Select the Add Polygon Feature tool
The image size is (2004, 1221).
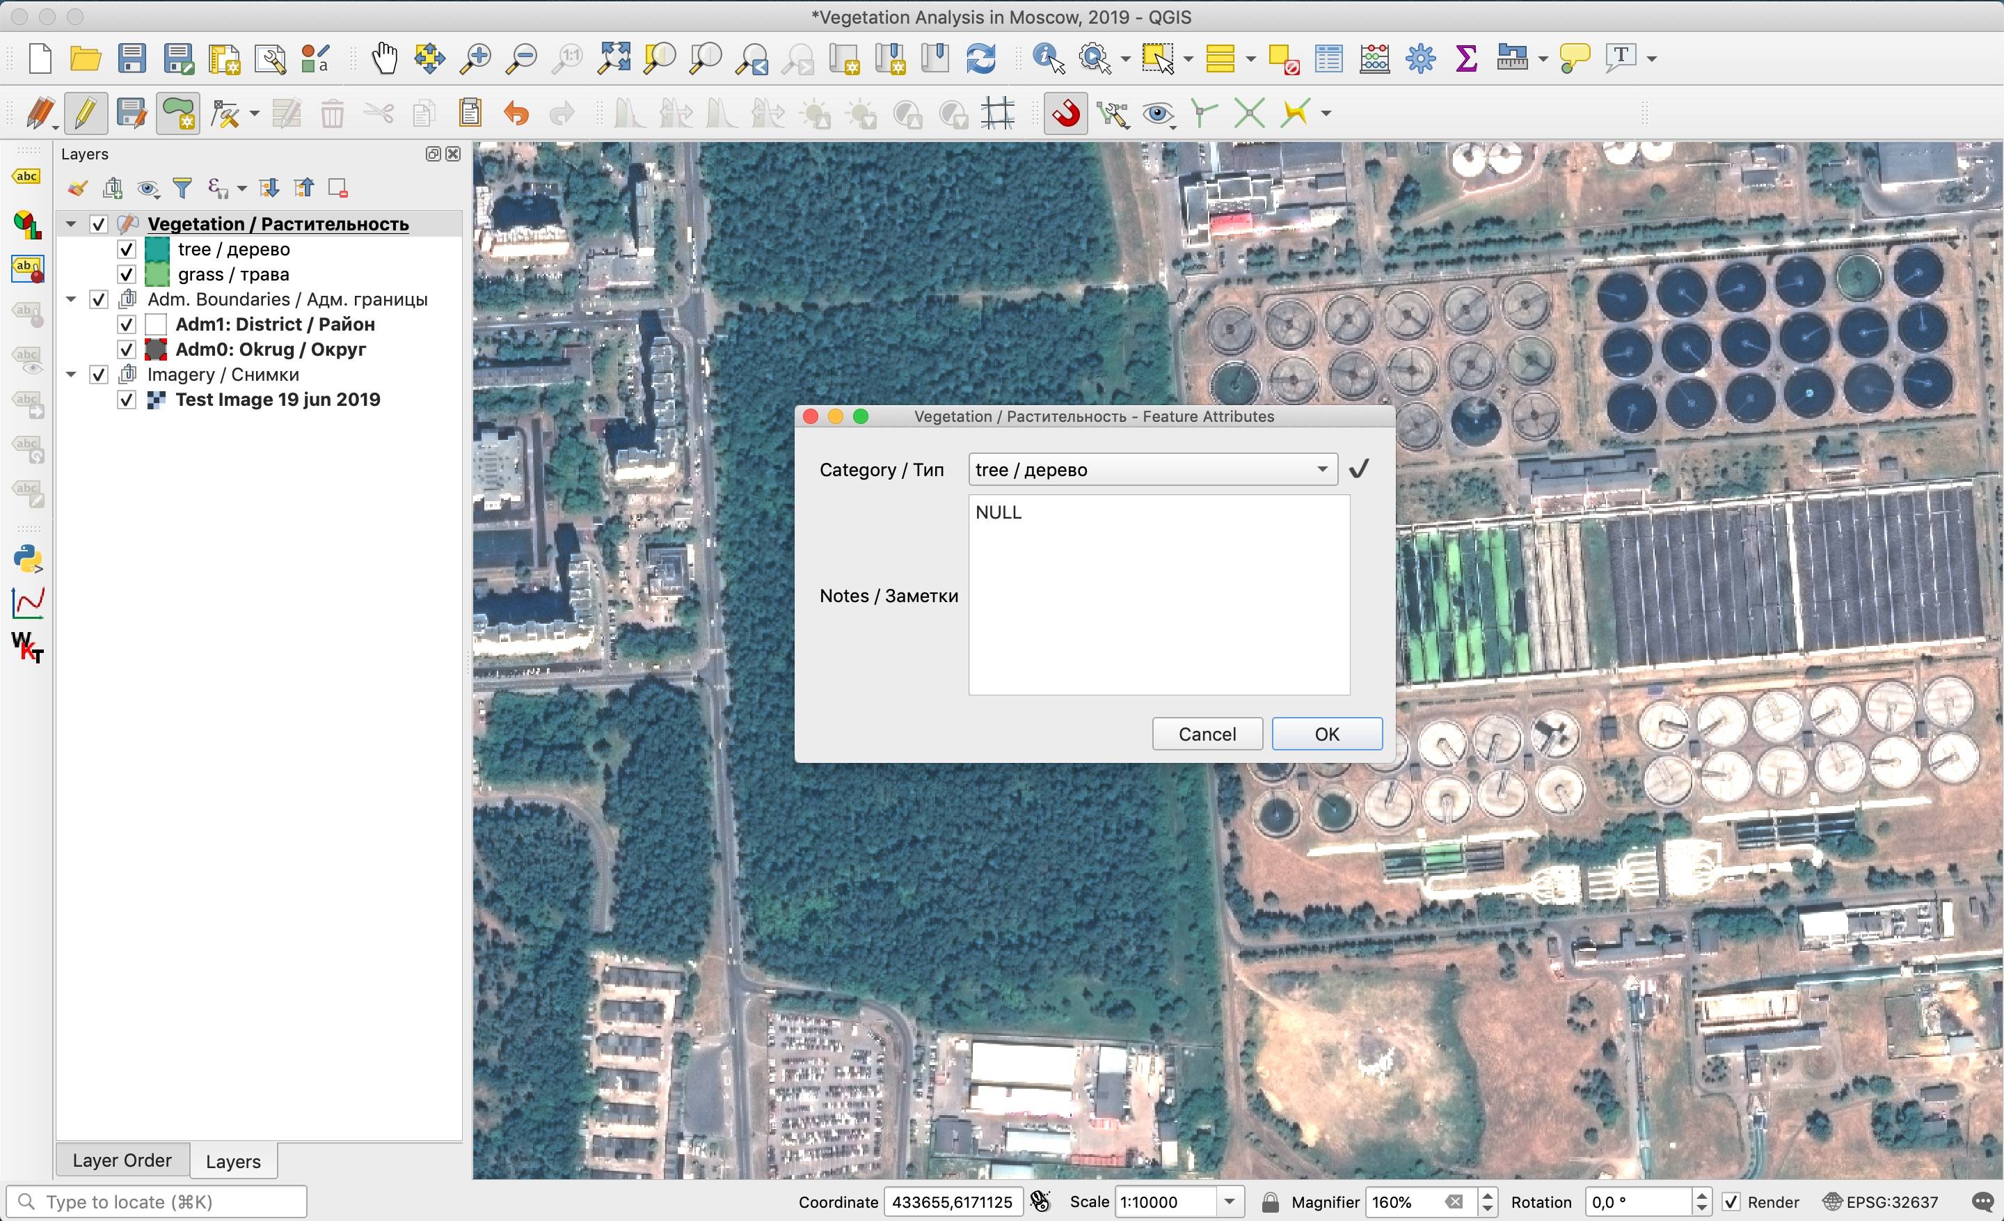point(178,113)
